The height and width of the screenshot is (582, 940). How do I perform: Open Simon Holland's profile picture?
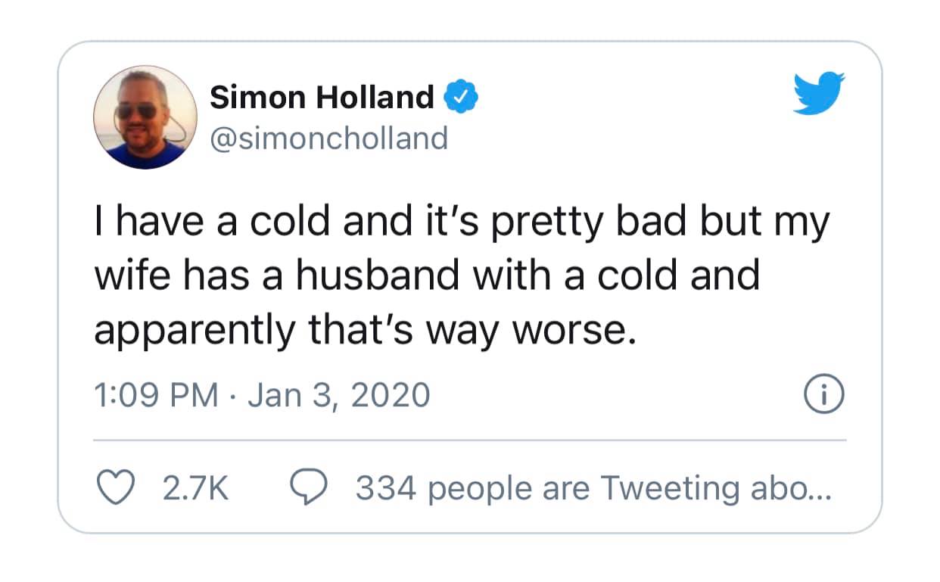(145, 117)
